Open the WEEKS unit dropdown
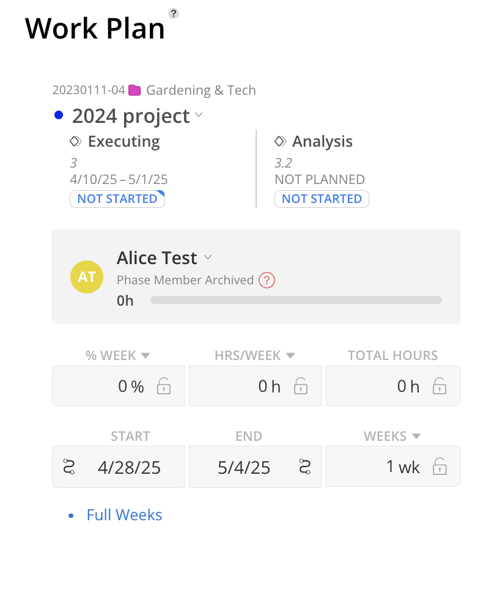Viewport: 494px width, 604px height. [x=416, y=436]
